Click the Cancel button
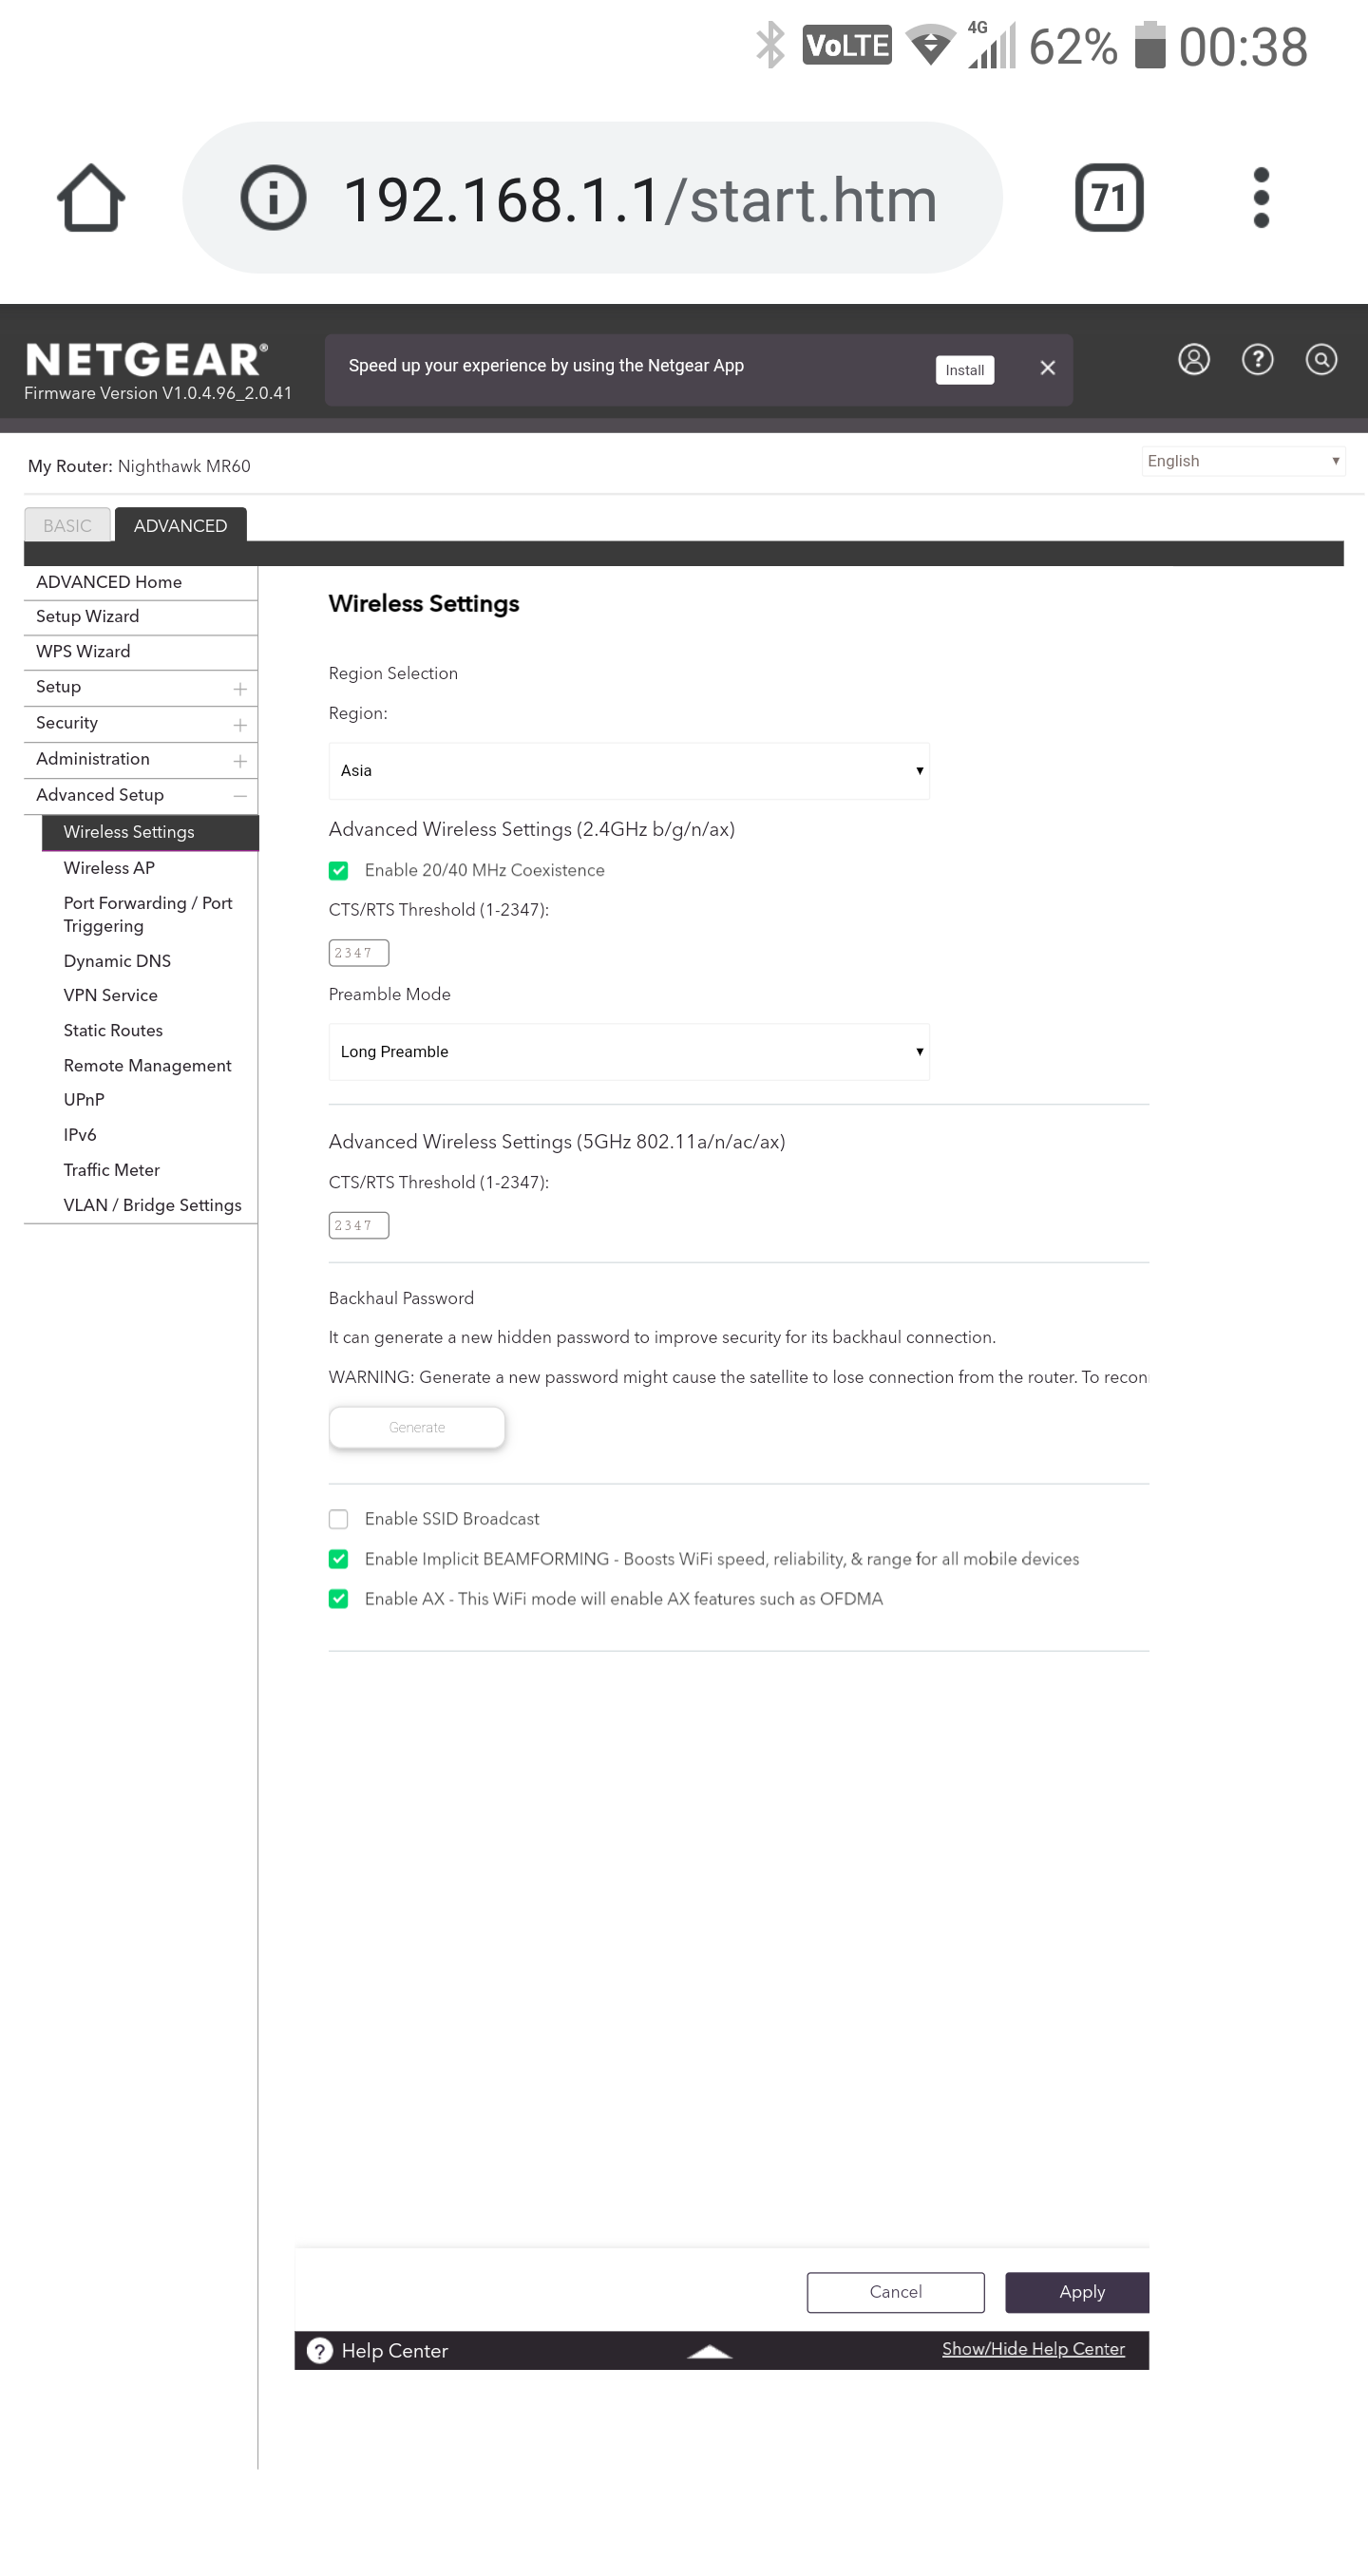 [896, 2292]
